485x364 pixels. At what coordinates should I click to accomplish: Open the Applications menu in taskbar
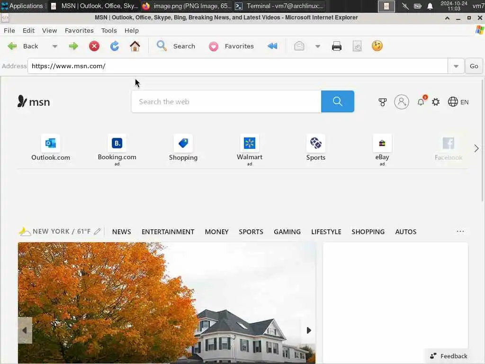pyautogui.click(x=23, y=6)
